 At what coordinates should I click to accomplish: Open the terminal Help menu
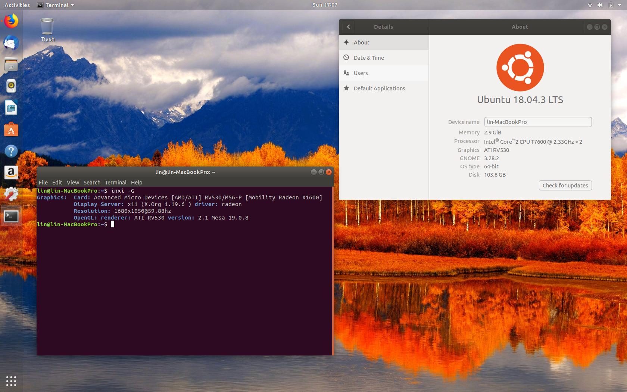coord(137,183)
